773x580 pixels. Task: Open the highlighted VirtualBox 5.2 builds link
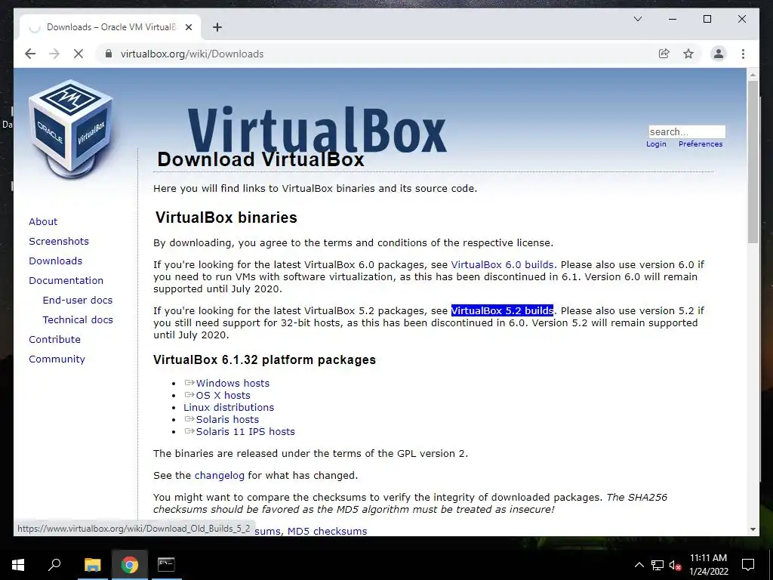tap(502, 310)
